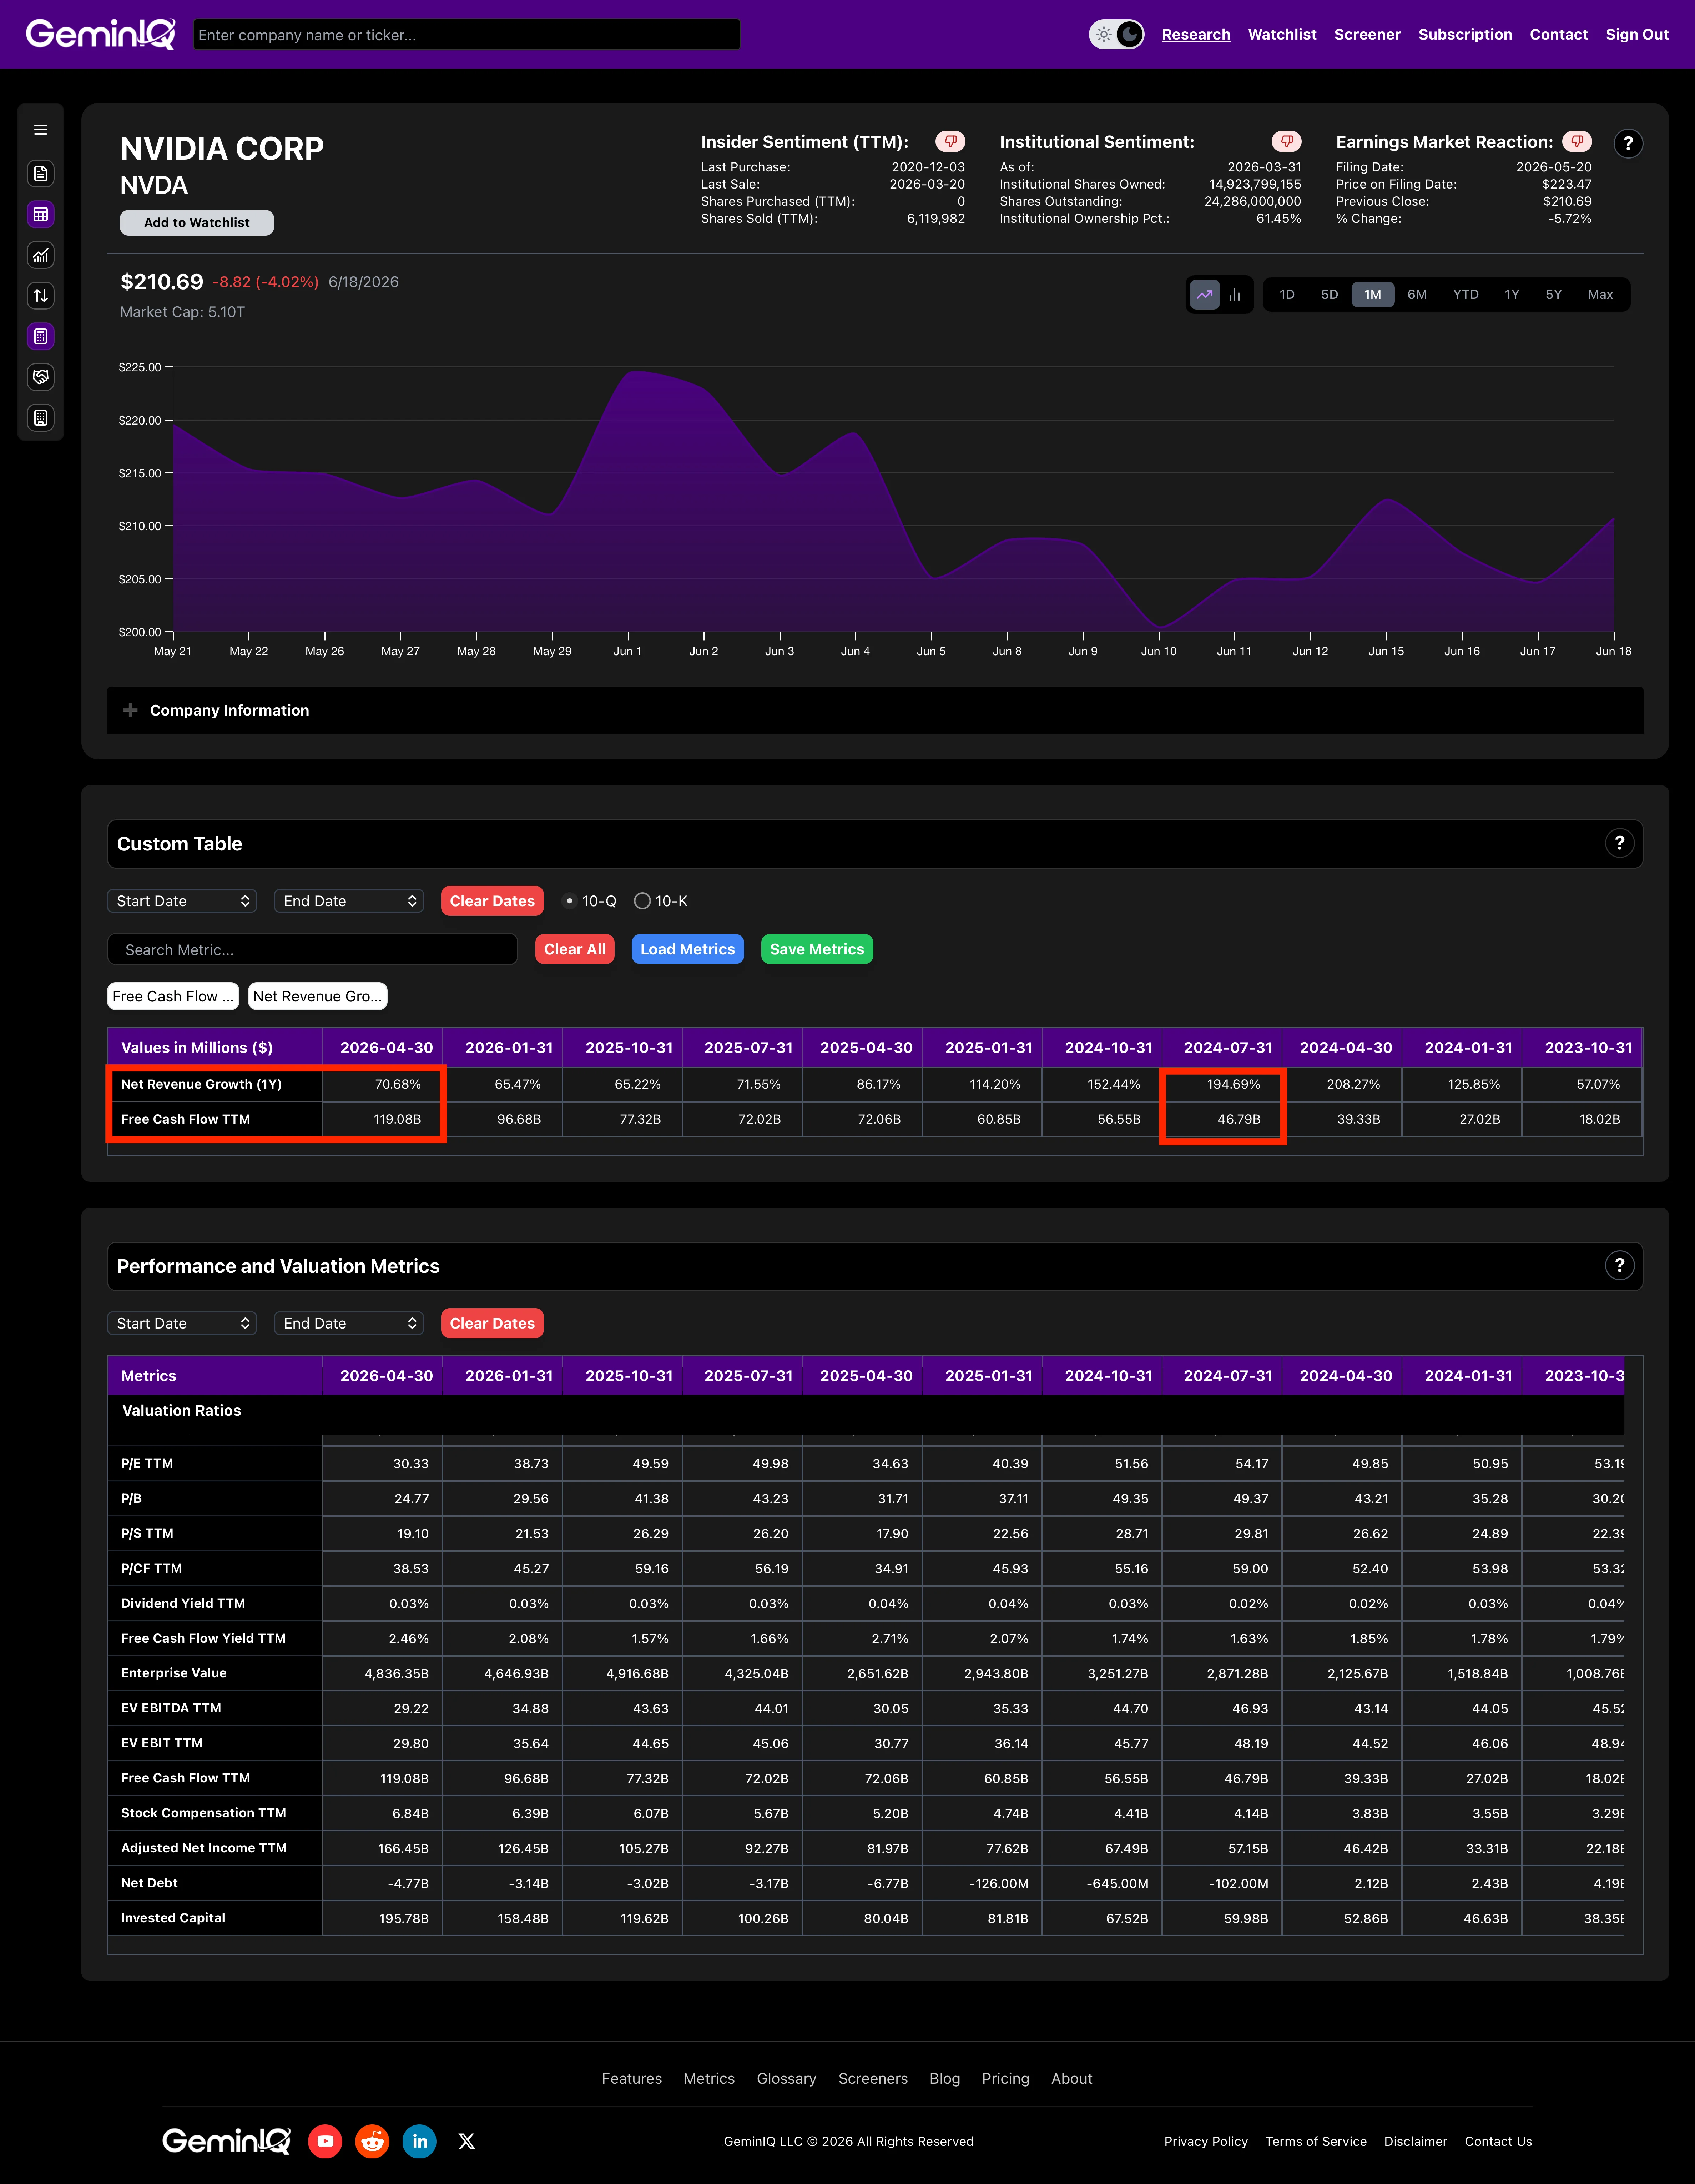
Task: Switch to bar chart view
Action: [x=1235, y=295]
